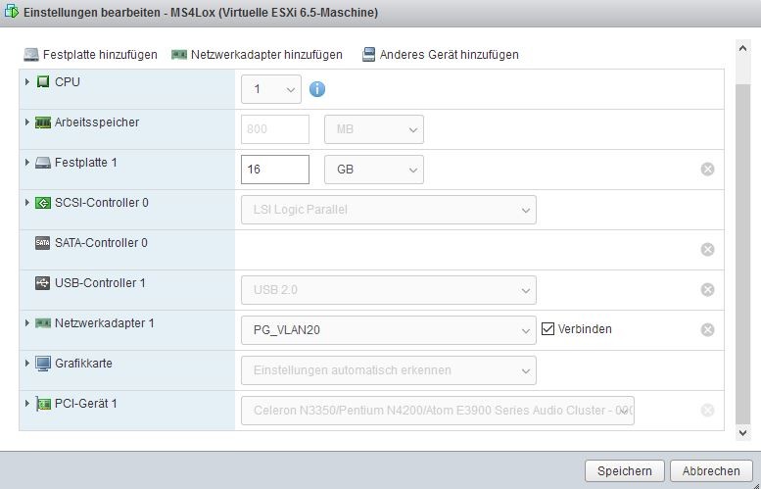The width and height of the screenshot is (761, 489).
Task: Click the Arbeitsspeicher memory icon
Action: click(x=43, y=122)
